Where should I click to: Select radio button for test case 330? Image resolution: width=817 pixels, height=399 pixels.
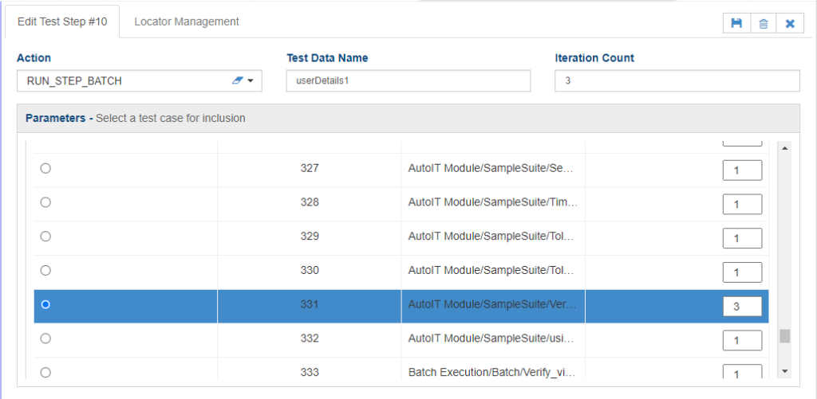tap(45, 271)
